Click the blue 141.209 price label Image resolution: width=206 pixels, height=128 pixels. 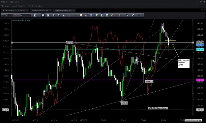pyautogui.click(x=200, y=45)
